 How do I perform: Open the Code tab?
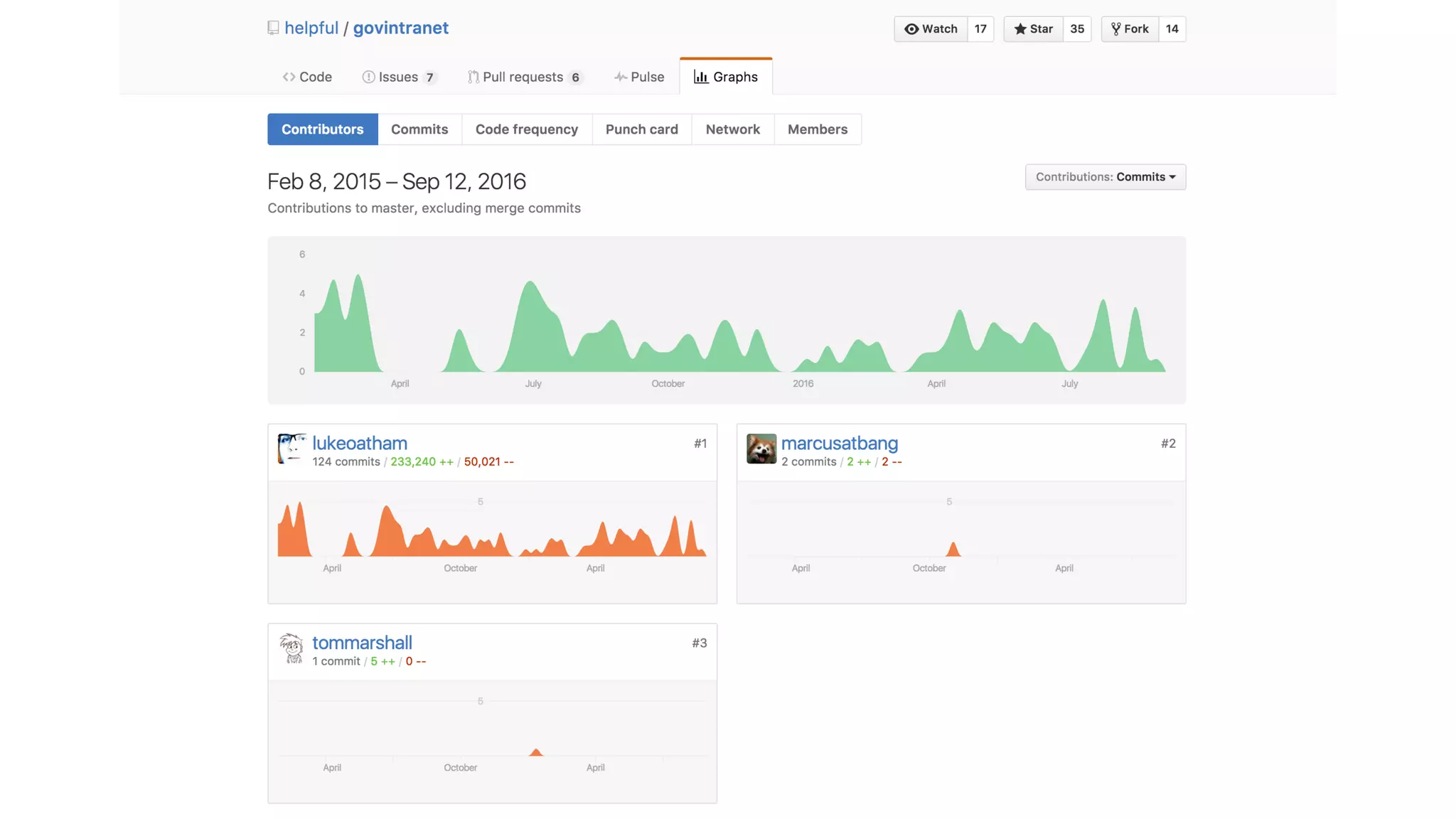pos(307,77)
